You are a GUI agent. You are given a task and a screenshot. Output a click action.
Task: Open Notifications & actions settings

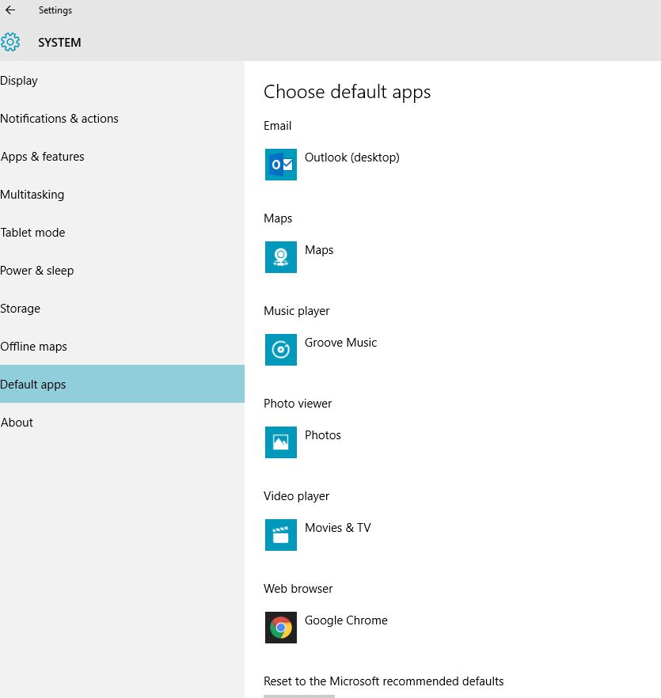click(x=59, y=119)
